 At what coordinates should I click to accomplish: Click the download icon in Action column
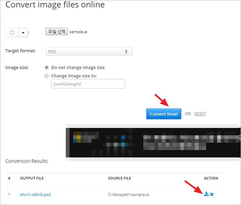click(x=206, y=194)
